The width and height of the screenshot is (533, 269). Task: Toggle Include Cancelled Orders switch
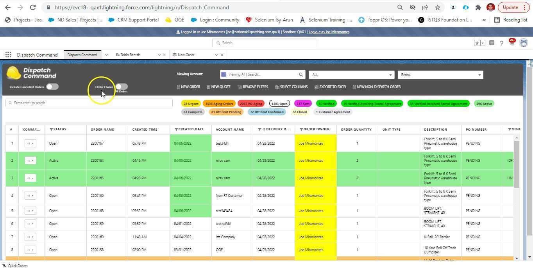pyautogui.click(x=52, y=87)
